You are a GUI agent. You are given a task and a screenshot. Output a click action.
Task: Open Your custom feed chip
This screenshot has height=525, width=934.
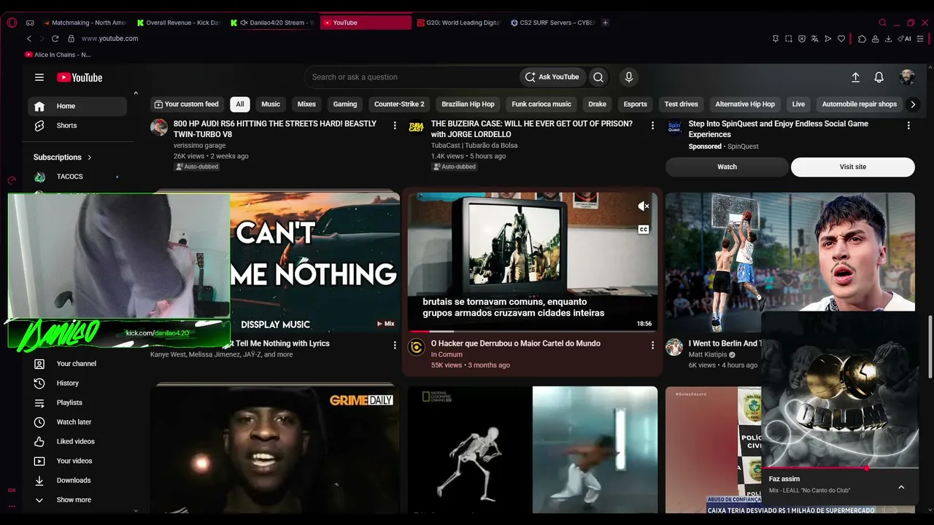pyautogui.click(x=188, y=104)
